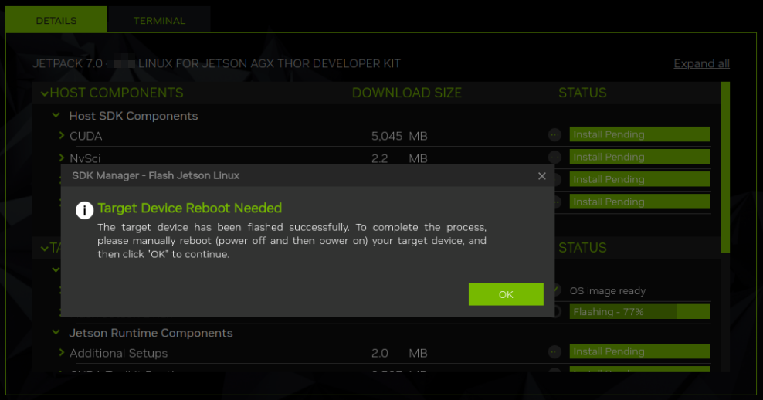Screen dimensions: 763x400
Task: Collapse Host SDK Components group
Action: coord(56,115)
